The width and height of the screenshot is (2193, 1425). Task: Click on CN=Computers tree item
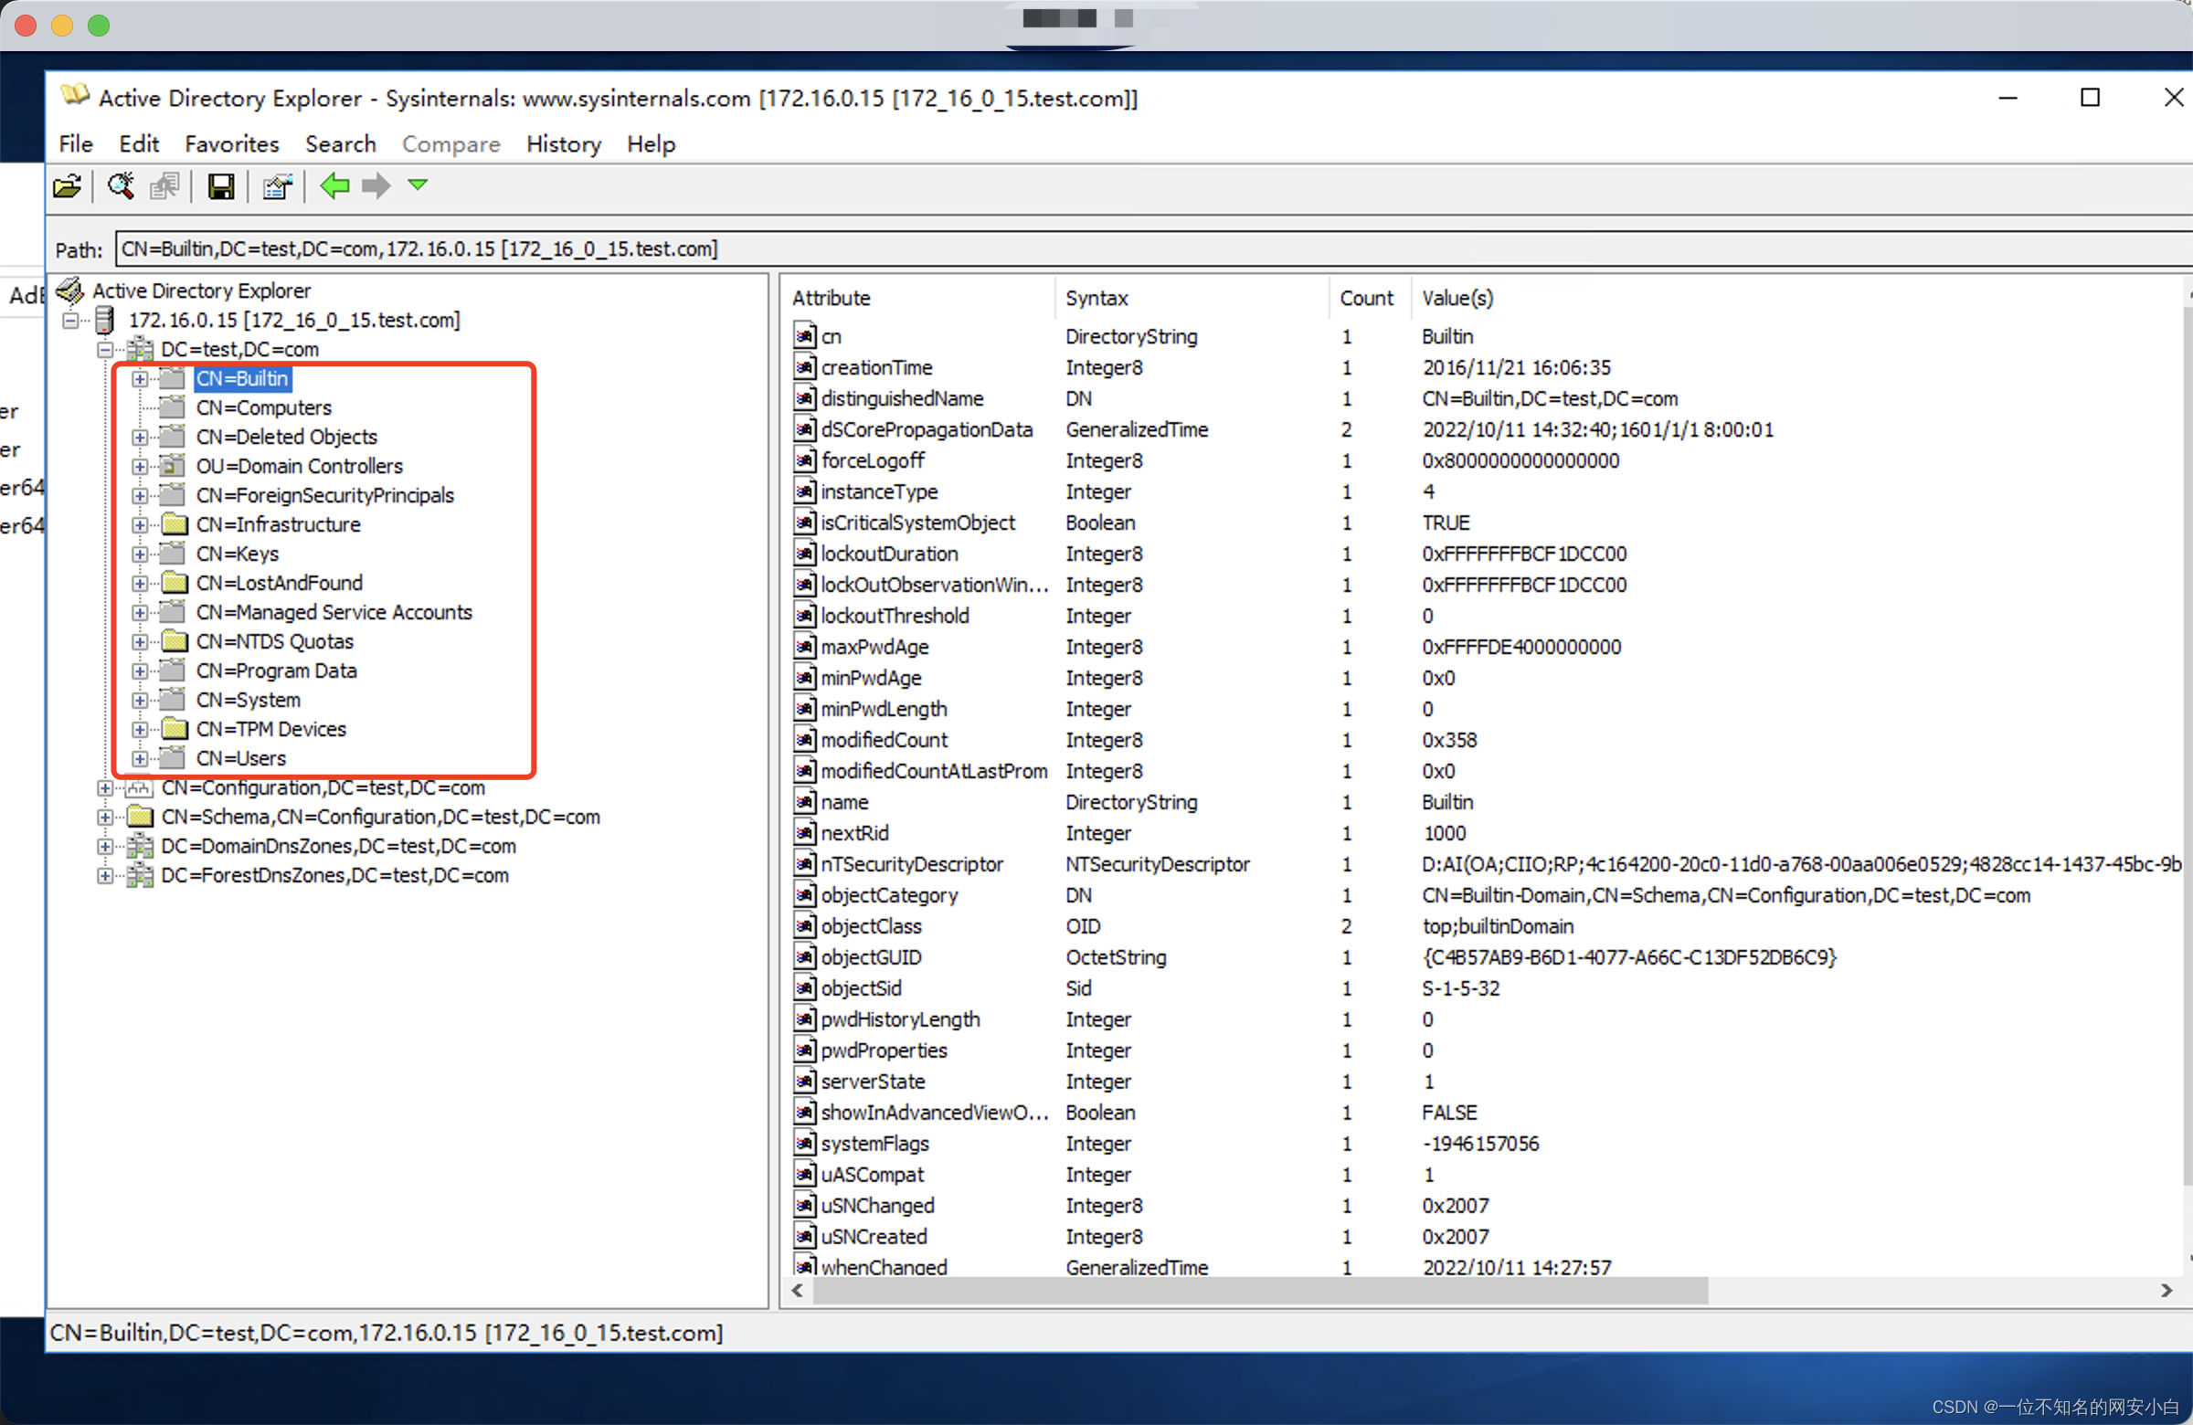[260, 407]
